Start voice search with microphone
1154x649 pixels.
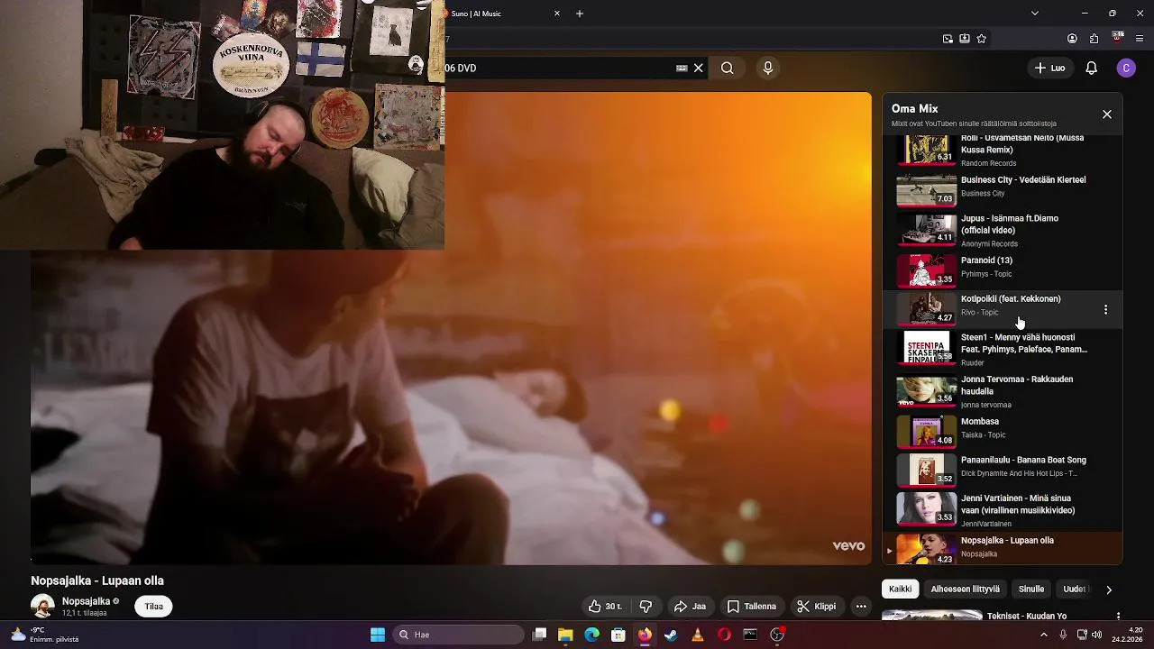point(768,68)
